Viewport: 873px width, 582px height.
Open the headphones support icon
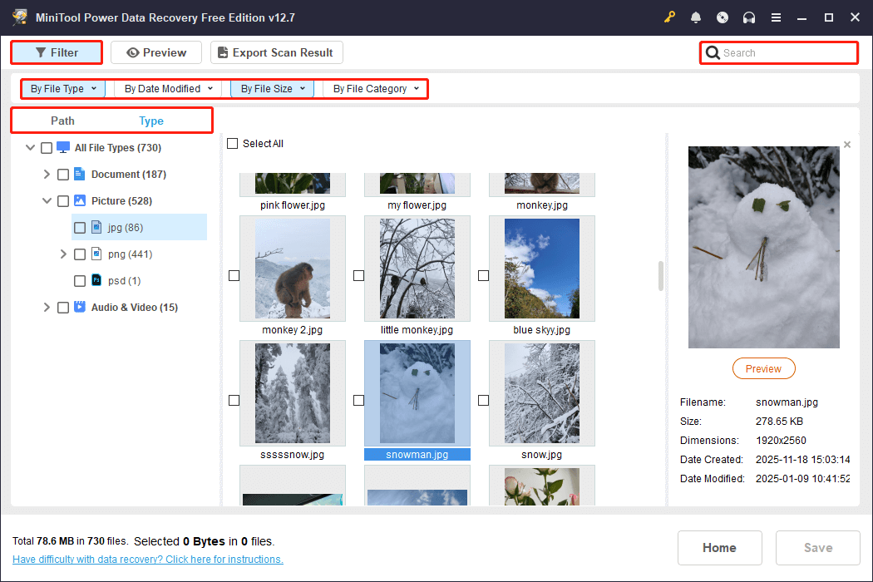[x=749, y=17]
